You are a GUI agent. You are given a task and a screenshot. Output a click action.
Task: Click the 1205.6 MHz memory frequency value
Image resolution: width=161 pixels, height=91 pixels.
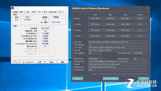[x=45, y=28]
